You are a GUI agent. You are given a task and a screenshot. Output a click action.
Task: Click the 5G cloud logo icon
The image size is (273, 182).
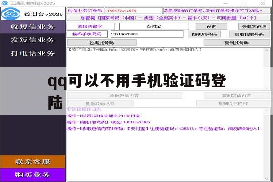[x=11, y=14]
